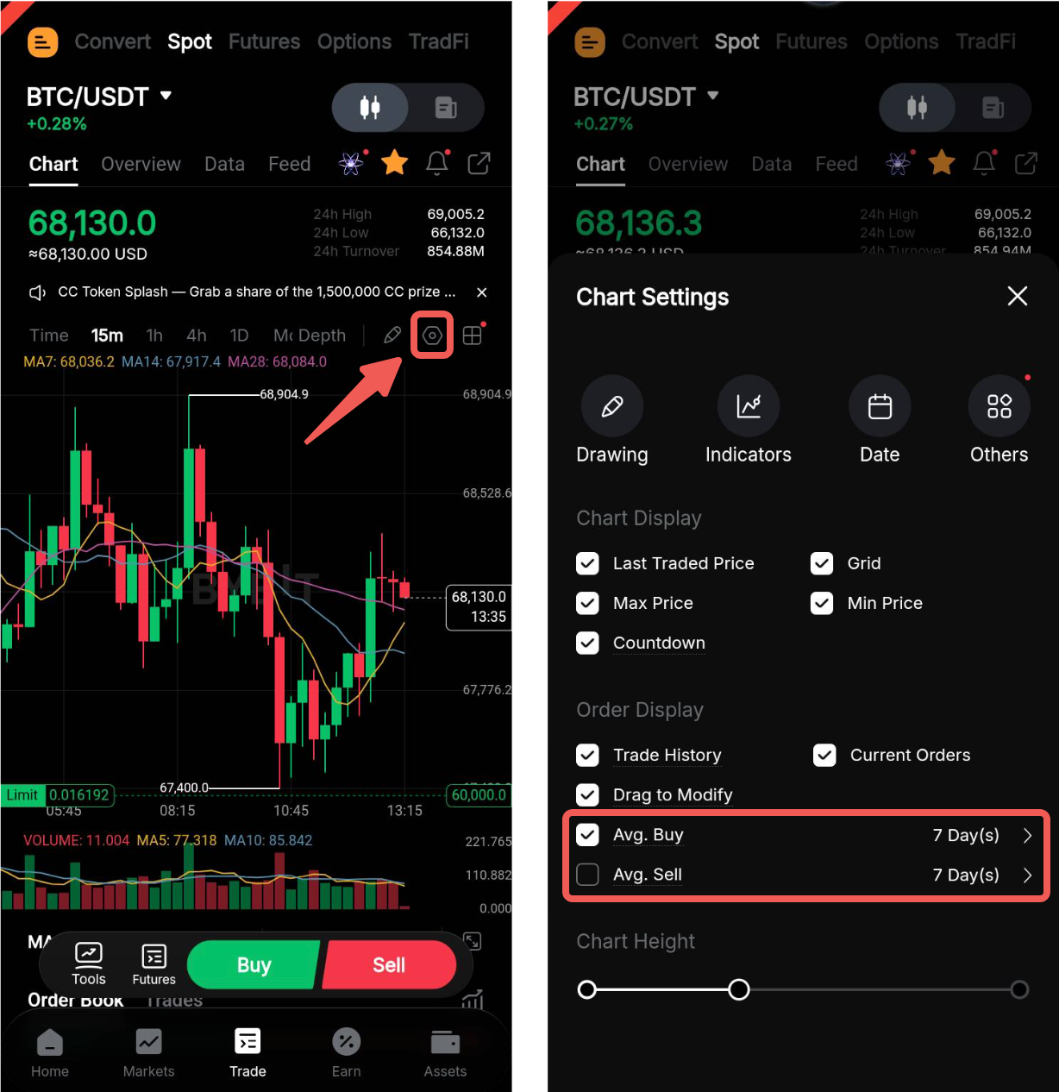This screenshot has width=1059, height=1092.
Task: Open chart layout grid icon
Action: (x=472, y=336)
